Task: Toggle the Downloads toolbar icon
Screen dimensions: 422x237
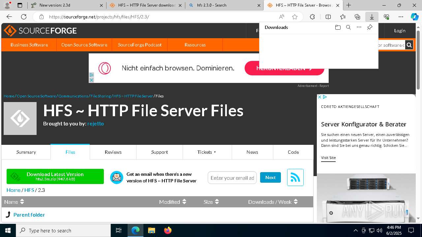Action: coord(372,17)
